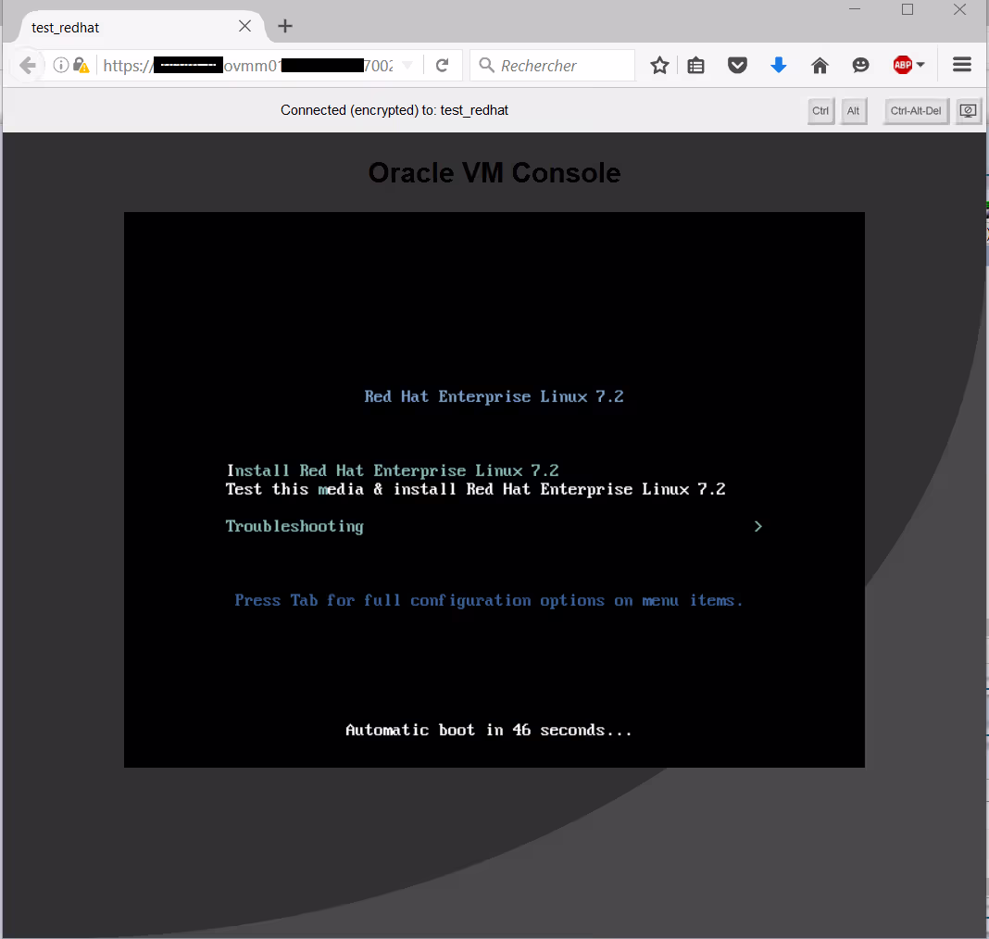This screenshot has width=989, height=939.
Task: Open the Firefox hamburger menu
Action: (961, 65)
